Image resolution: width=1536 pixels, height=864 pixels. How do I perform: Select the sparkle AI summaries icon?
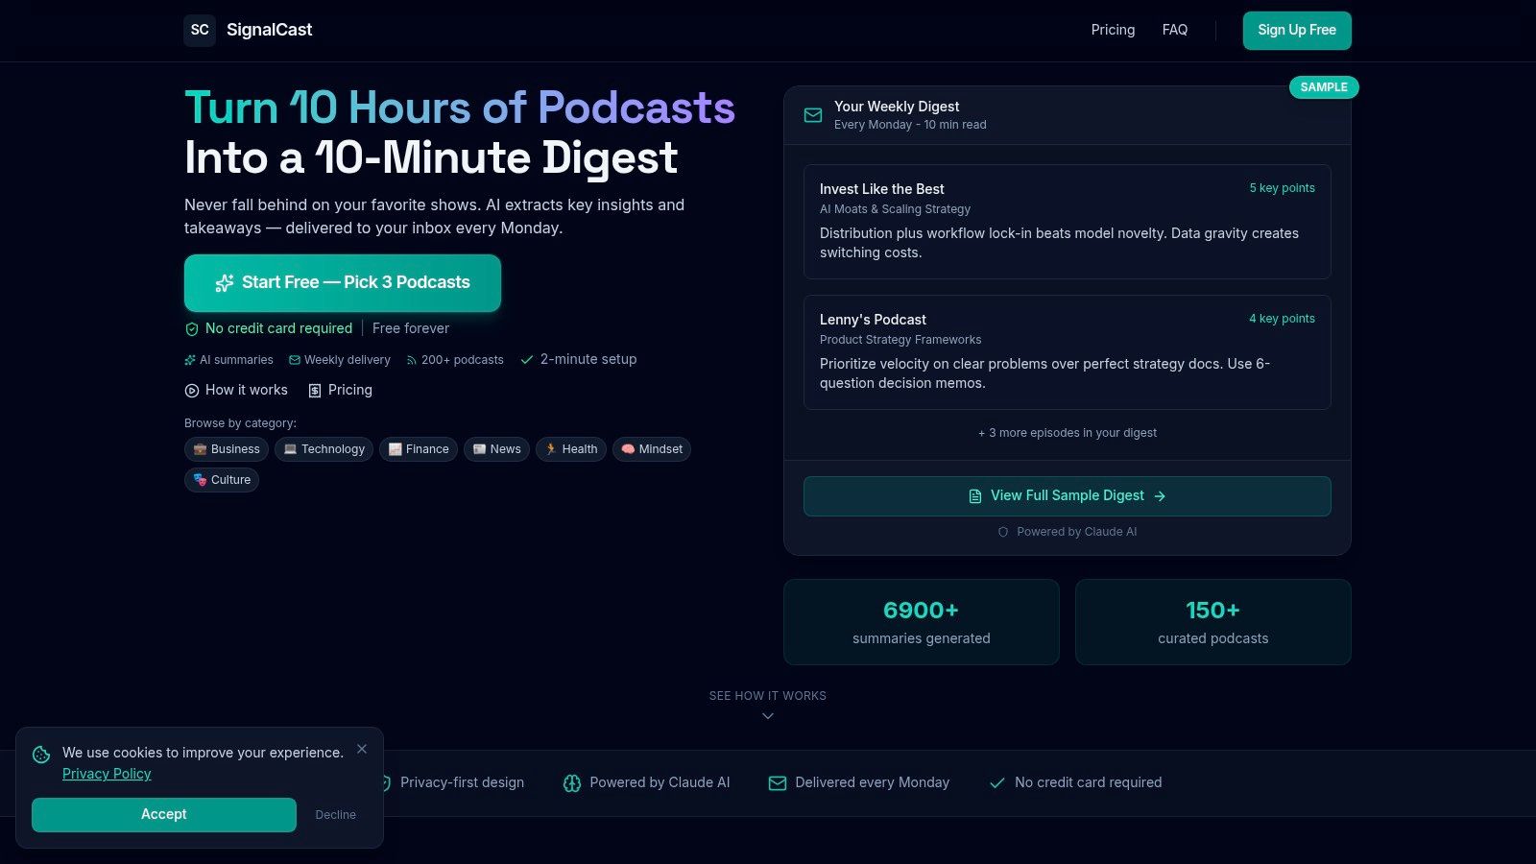pos(189,359)
